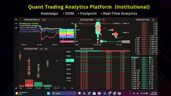Change the 5m timeframe button
This screenshot has width=171, height=96.
pyautogui.click(x=41, y=49)
